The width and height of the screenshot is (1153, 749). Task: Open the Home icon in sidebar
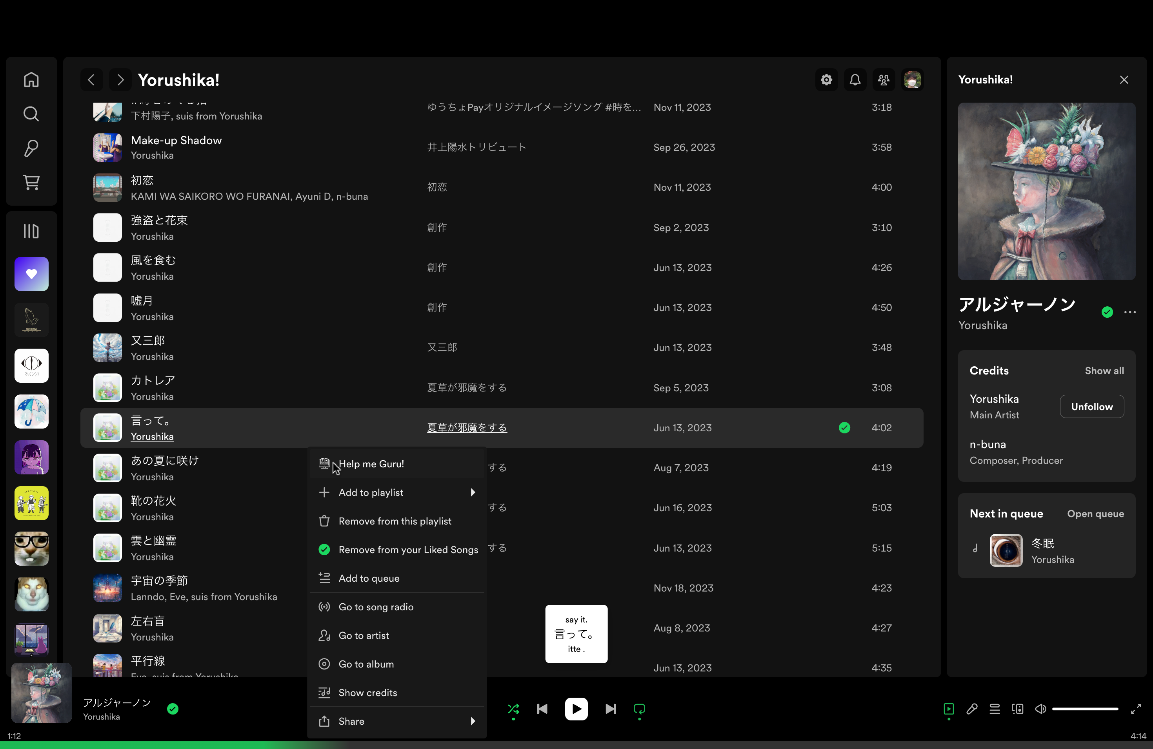pyautogui.click(x=31, y=80)
